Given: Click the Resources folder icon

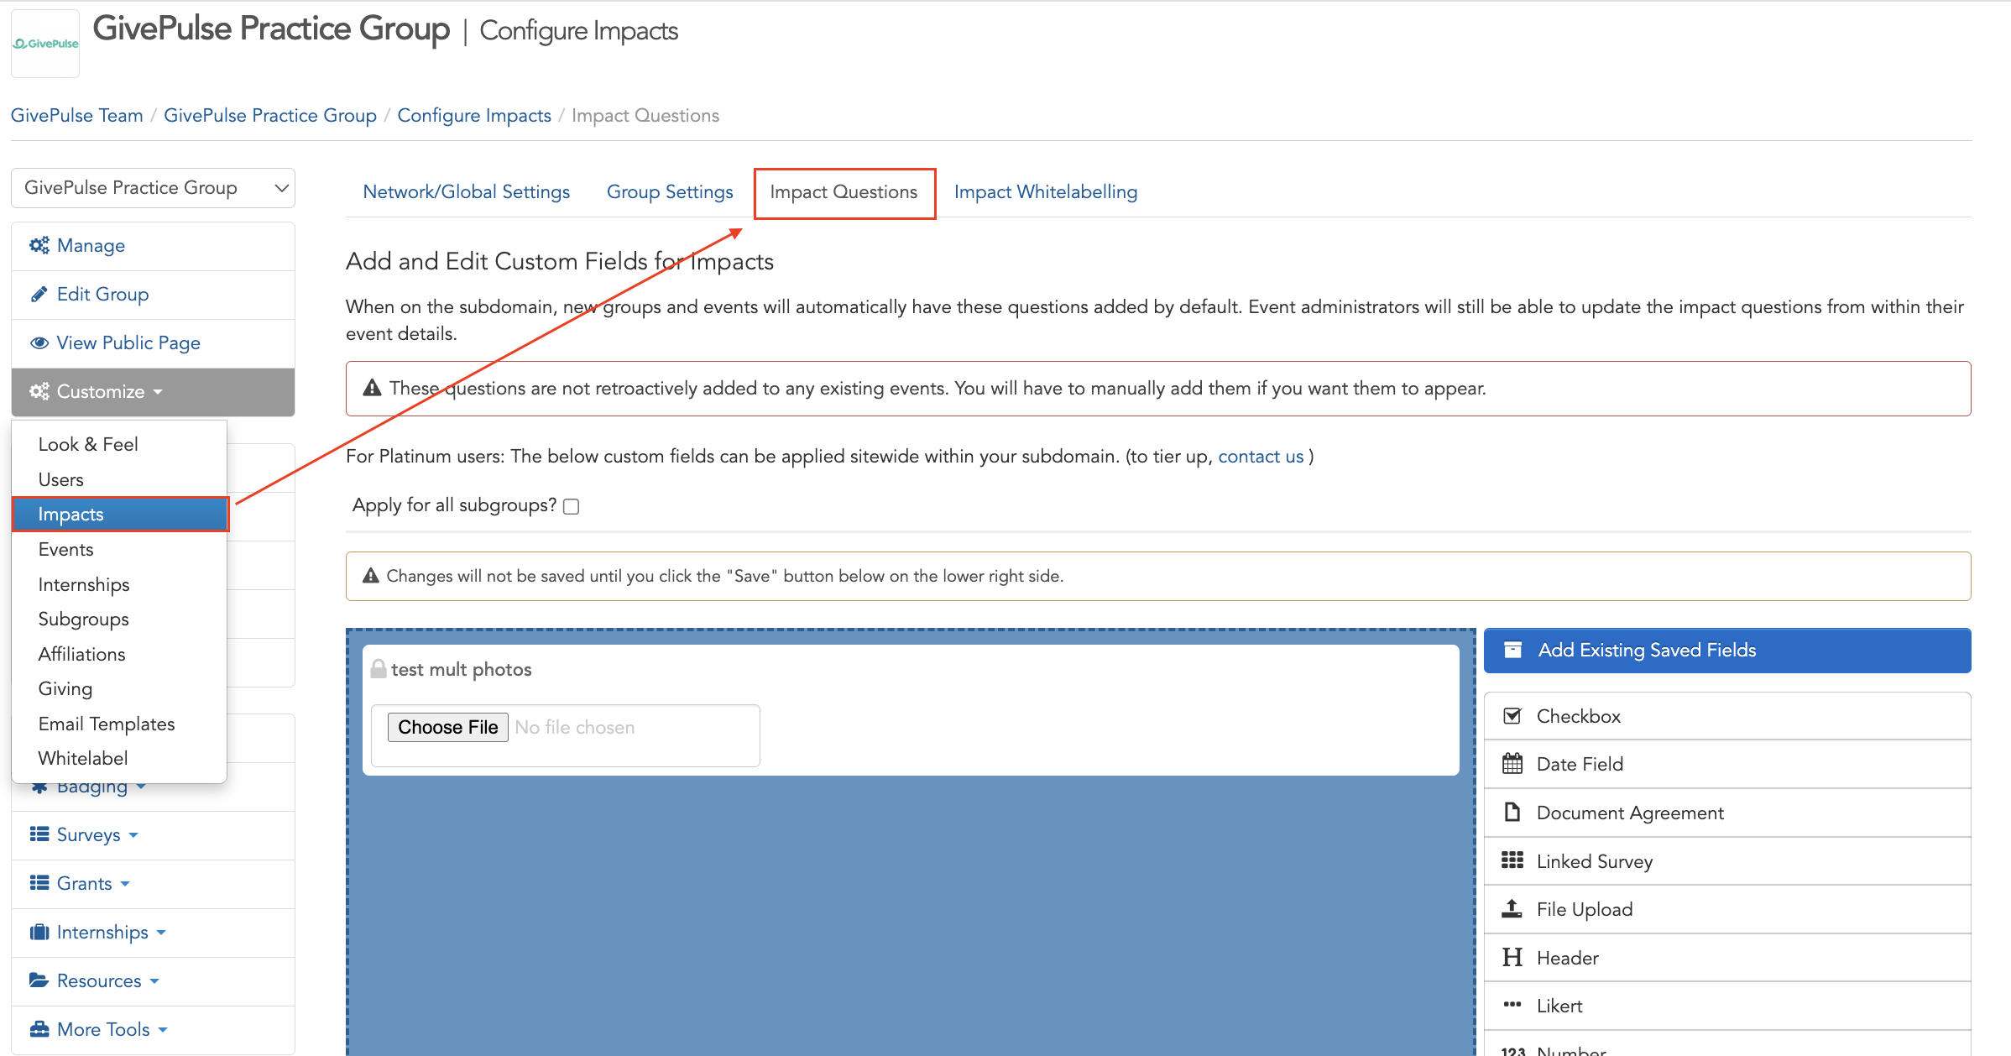Looking at the screenshot, I should (x=39, y=980).
